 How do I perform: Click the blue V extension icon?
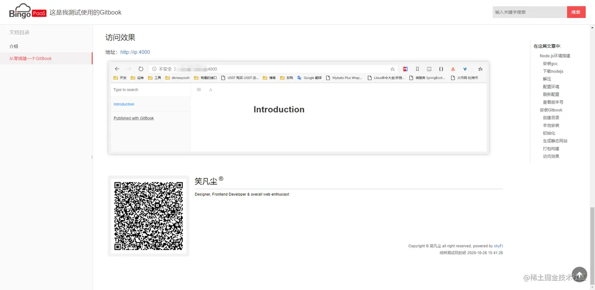click(x=465, y=69)
